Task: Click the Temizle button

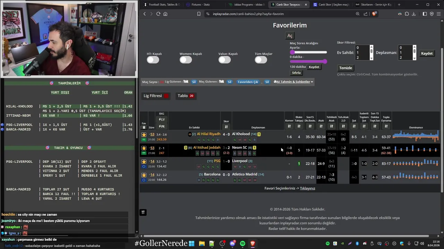Action: pyautogui.click(x=345, y=68)
